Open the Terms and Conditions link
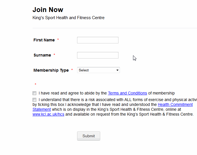Screen dimensions: 197x155 click(127, 93)
